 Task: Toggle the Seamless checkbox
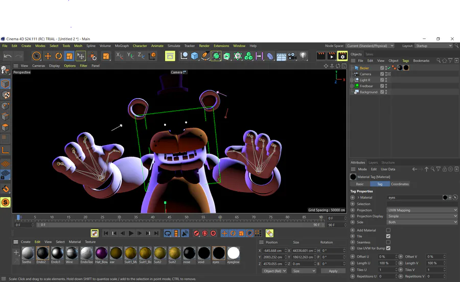tap(388, 242)
